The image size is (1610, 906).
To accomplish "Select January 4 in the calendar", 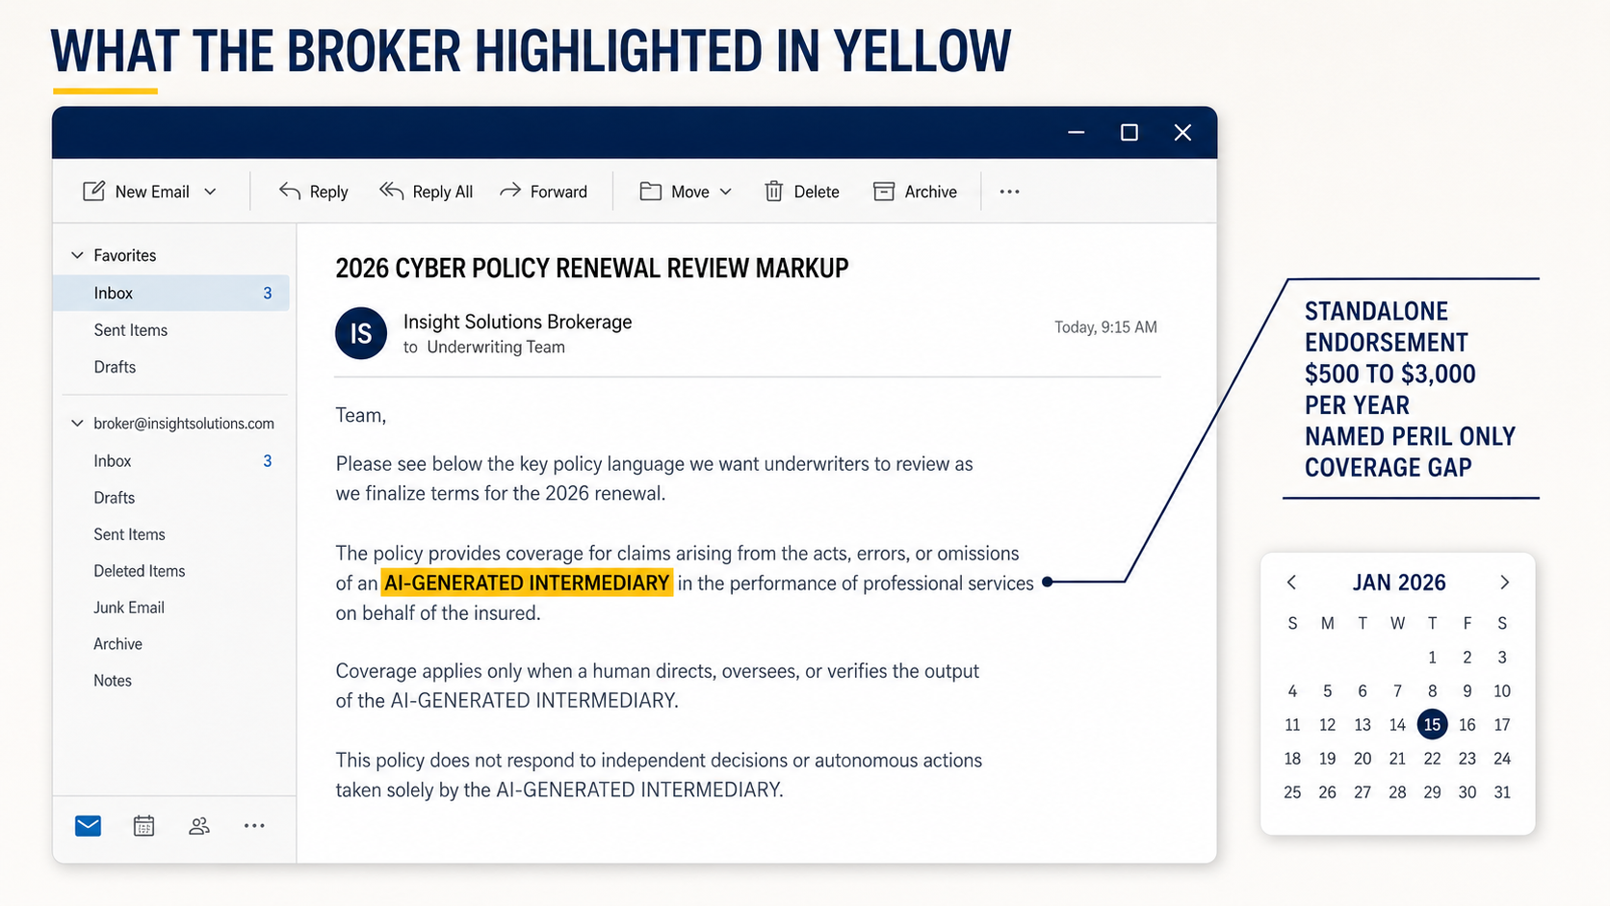I will pyautogui.click(x=1292, y=691).
